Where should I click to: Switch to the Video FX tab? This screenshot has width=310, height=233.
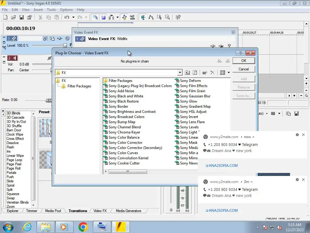pos(100,211)
